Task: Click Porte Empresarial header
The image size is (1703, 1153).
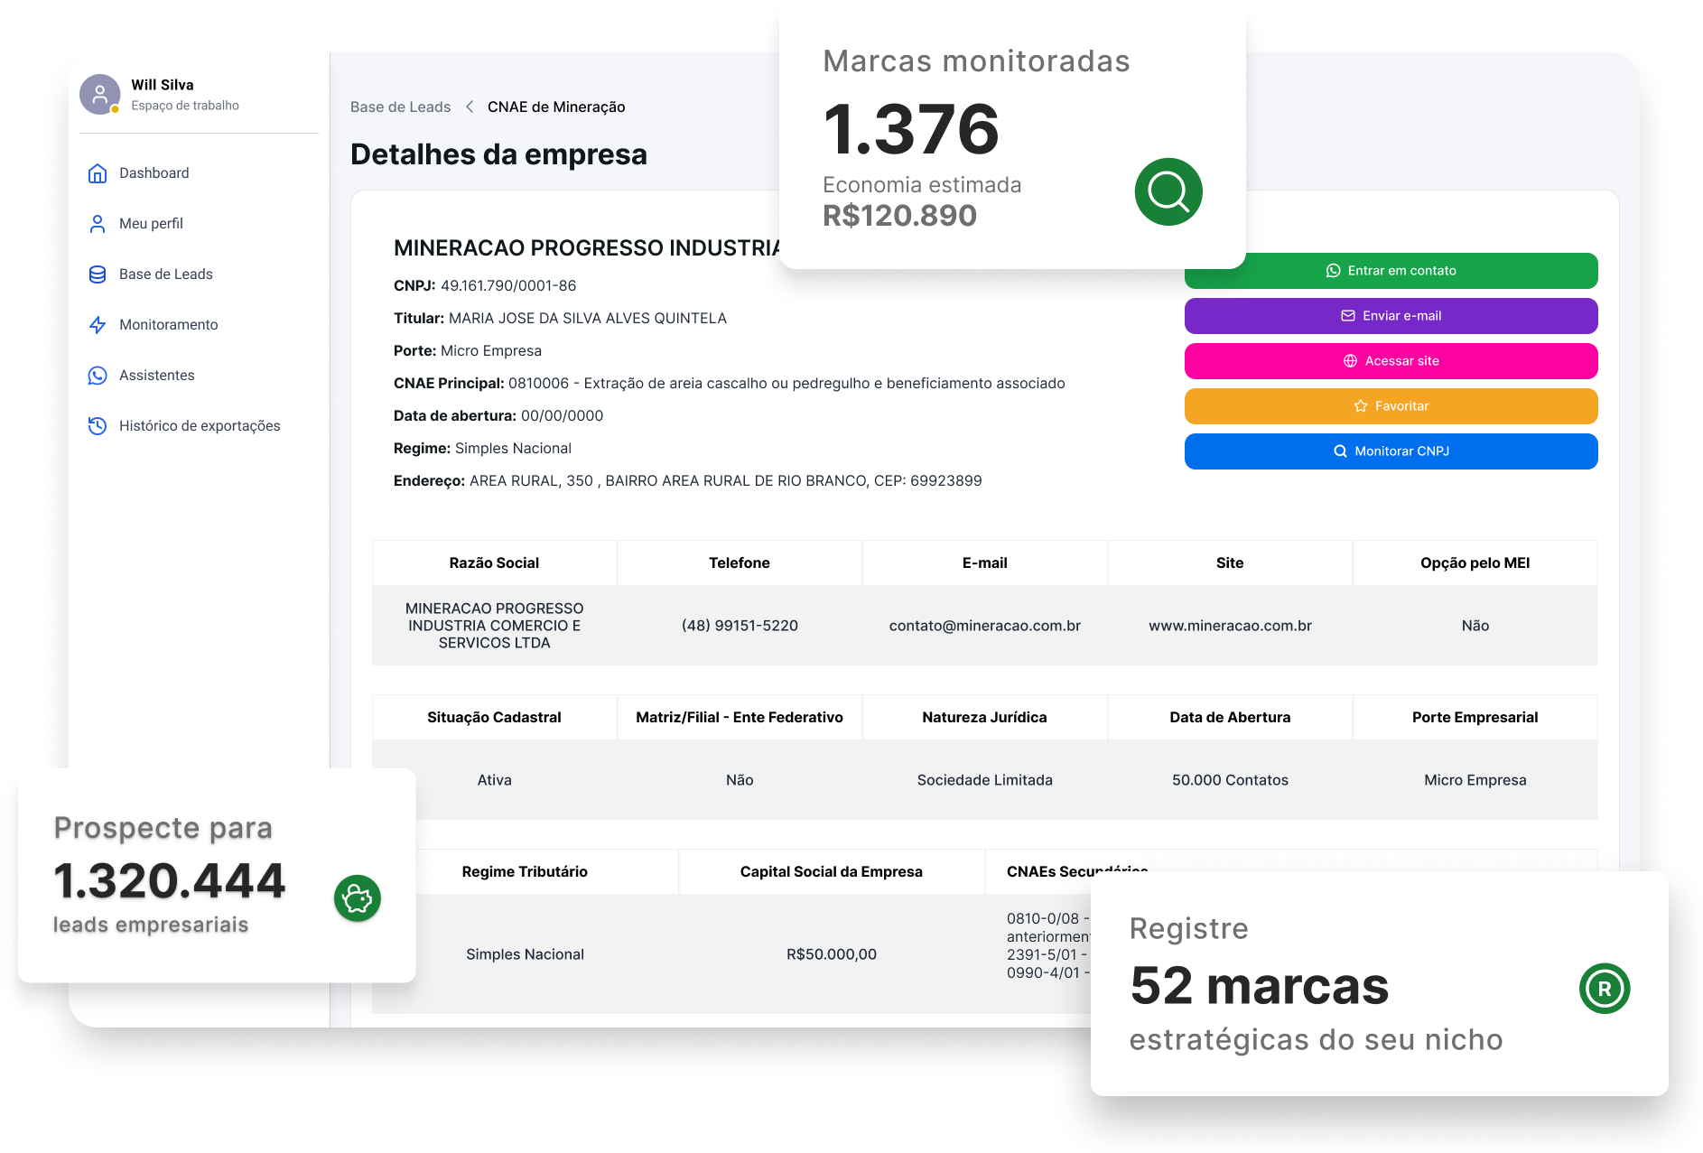Action: pos(1475,718)
